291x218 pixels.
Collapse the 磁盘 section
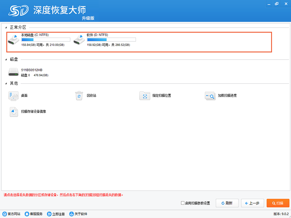[x=7, y=59]
